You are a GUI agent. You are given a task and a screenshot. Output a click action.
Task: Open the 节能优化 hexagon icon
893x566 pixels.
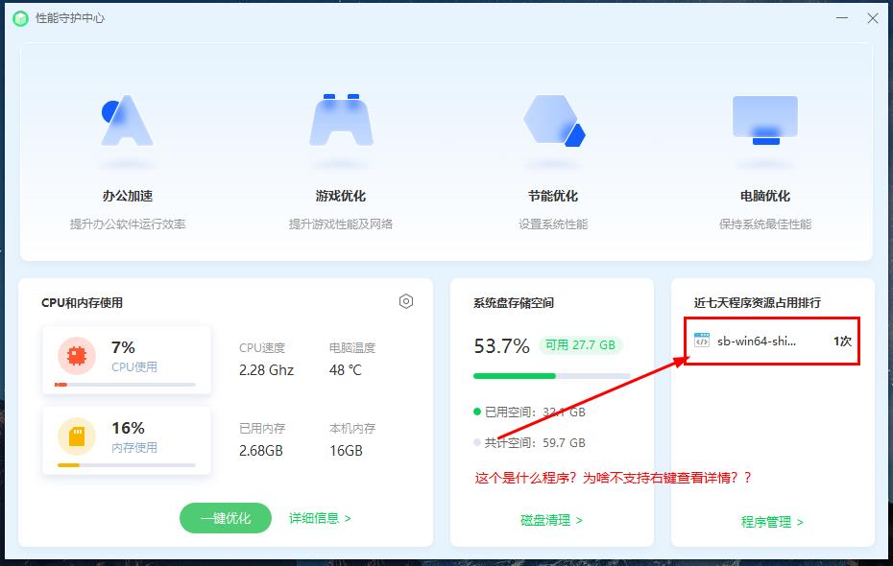coord(554,120)
